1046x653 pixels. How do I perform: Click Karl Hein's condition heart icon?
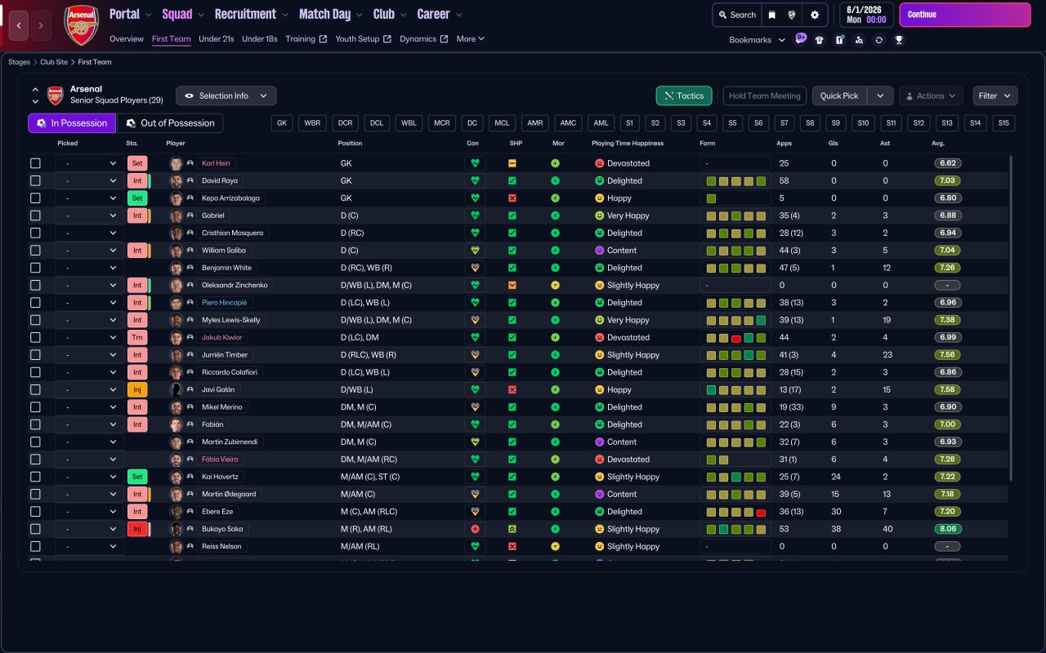(x=475, y=163)
